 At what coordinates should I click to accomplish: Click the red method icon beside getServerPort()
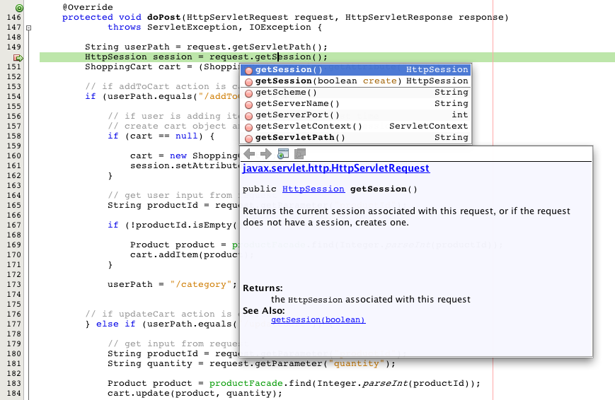pos(248,115)
